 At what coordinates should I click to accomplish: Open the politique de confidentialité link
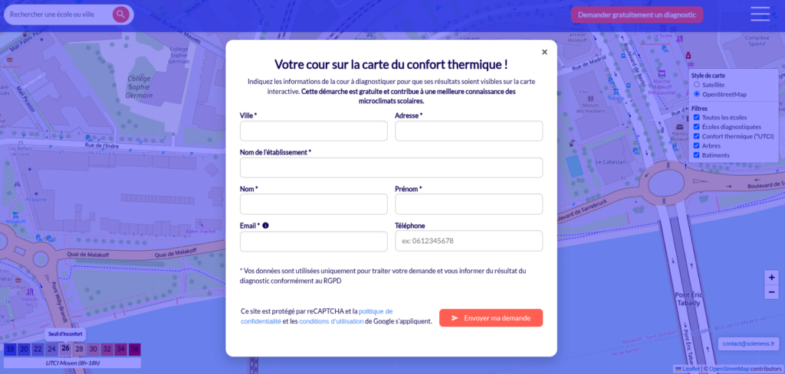tap(376, 311)
